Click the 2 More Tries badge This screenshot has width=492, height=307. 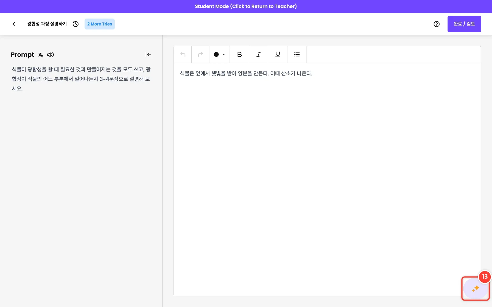[x=100, y=24]
